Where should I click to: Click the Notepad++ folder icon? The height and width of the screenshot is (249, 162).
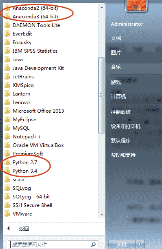[7, 137]
